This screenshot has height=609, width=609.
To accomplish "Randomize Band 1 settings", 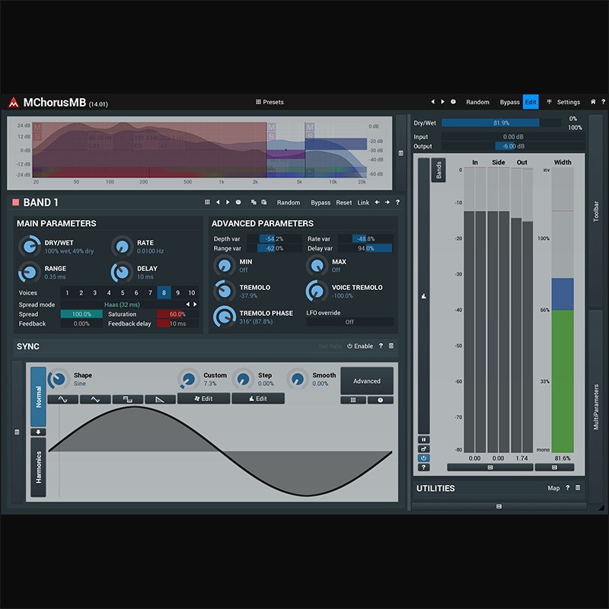I will 289,202.
